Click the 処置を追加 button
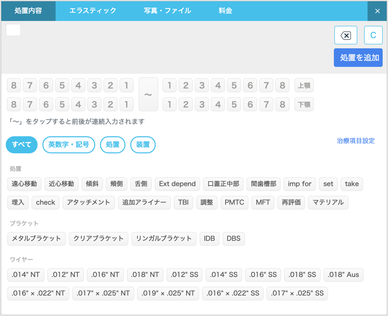388x316 pixels. [x=358, y=58]
